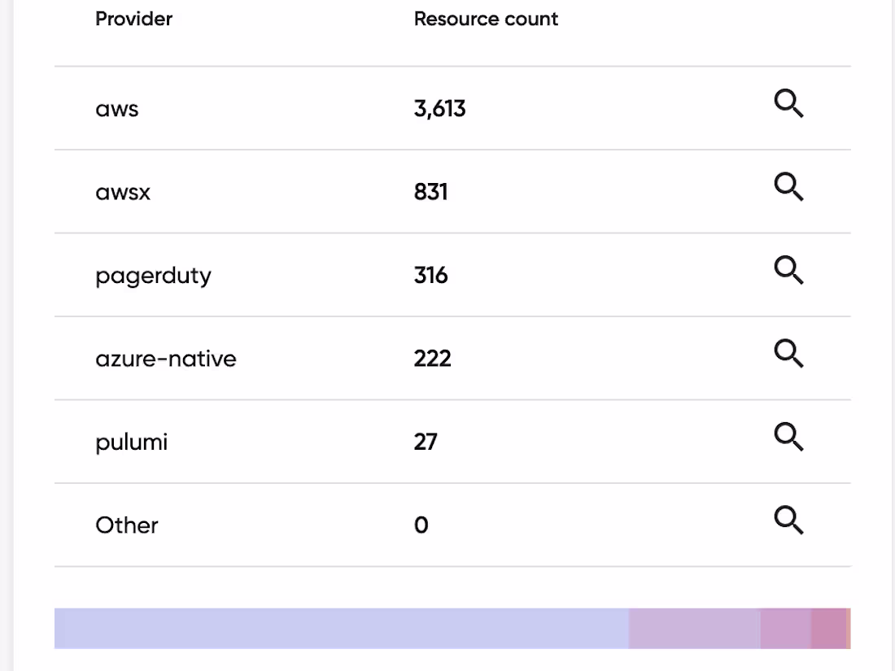Click the azure-native provider name
This screenshot has width=895, height=671.
click(x=166, y=359)
